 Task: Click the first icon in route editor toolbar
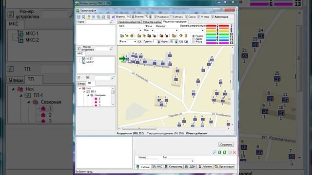[122, 35]
